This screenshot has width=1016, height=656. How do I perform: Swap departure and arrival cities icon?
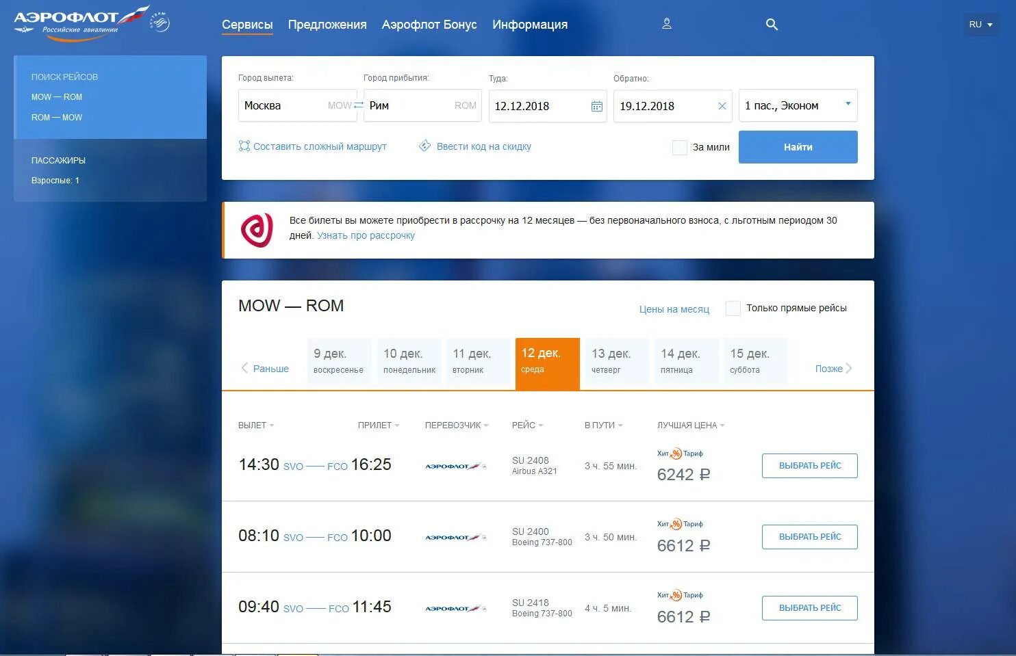359,105
